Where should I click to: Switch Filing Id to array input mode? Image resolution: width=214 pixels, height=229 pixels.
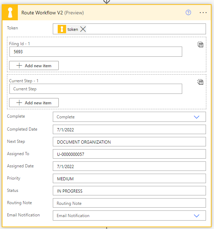pos(200,44)
